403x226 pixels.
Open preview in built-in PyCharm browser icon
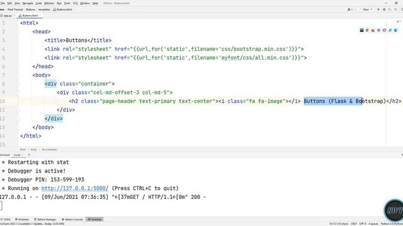click(361, 30)
